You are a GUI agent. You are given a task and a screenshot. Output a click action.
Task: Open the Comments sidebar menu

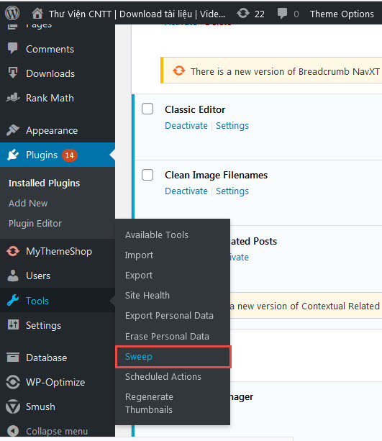point(50,49)
